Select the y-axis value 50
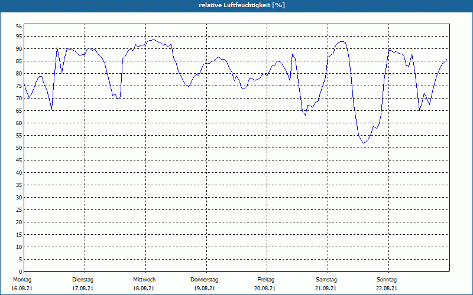 pyautogui.click(x=19, y=148)
